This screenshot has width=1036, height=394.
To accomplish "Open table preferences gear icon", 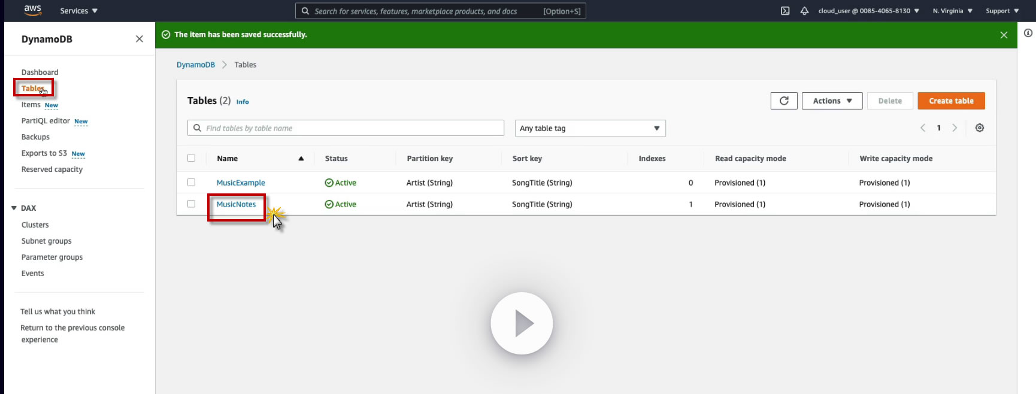I will (980, 128).
